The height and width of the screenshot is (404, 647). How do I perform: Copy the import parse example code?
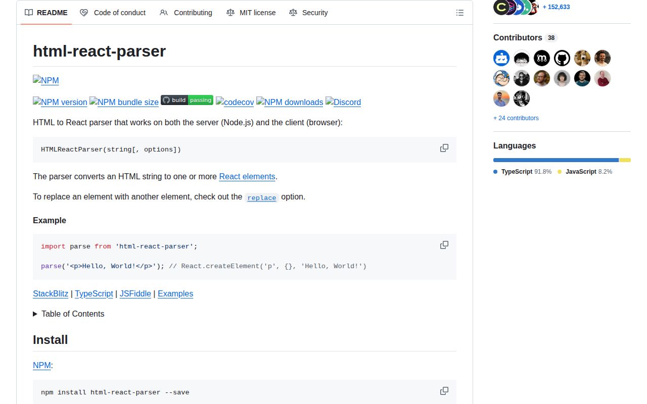click(x=444, y=245)
